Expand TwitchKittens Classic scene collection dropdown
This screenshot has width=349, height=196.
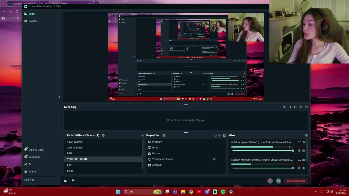65,135
